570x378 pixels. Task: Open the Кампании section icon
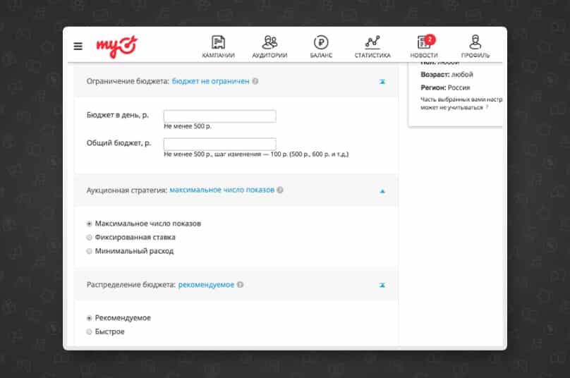[218, 42]
